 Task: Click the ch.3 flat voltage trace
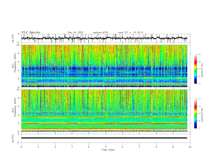tap(104, 138)
